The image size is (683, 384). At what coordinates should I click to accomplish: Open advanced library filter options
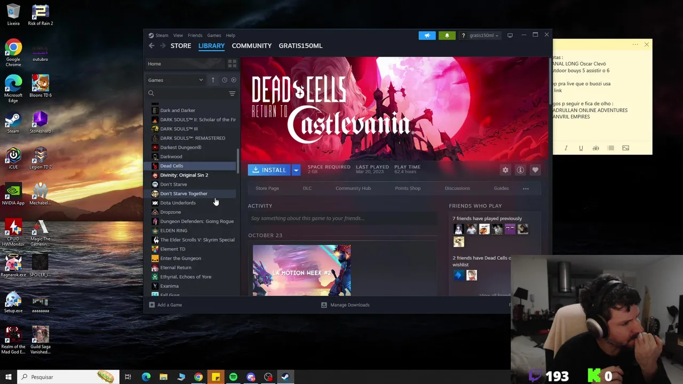pyautogui.click(x=232, y=93)
